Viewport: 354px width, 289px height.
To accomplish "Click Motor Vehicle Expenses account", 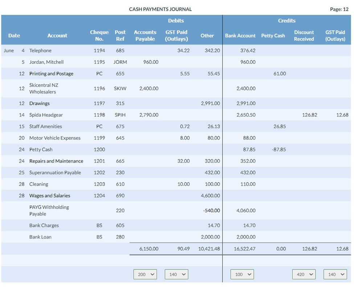I will tap(55, 138).
